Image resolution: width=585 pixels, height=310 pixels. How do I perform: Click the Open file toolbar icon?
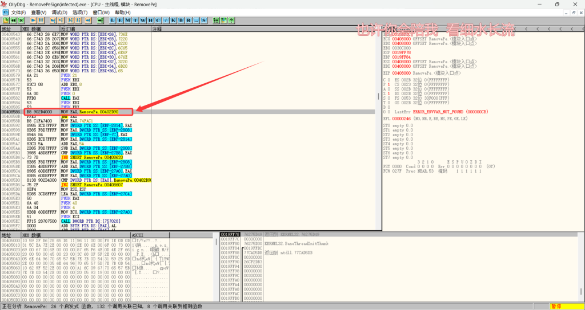[6, 21]
